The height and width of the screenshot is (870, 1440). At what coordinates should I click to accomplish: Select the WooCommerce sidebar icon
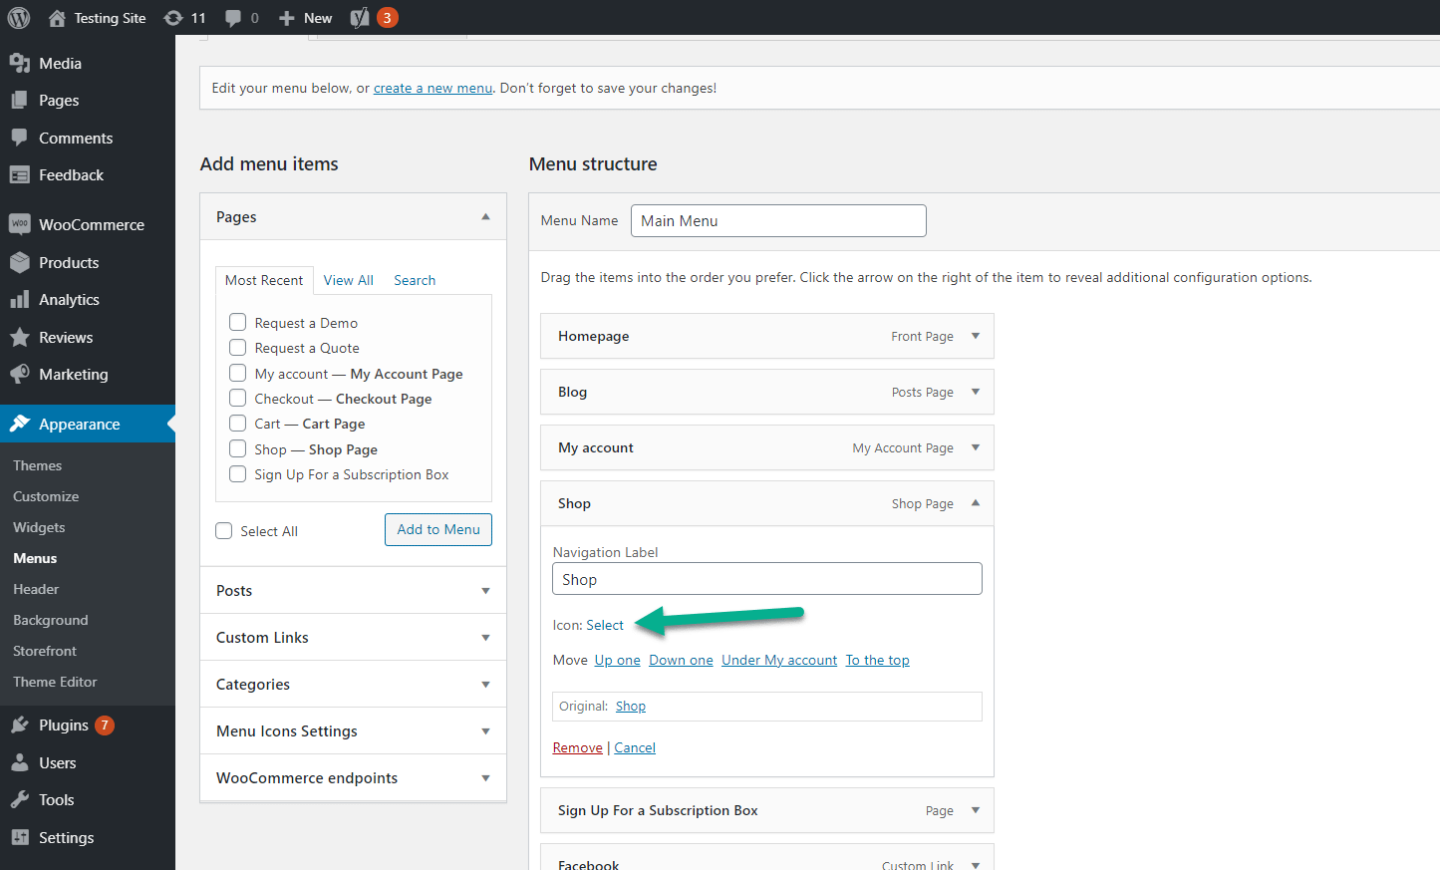point(21,224)
